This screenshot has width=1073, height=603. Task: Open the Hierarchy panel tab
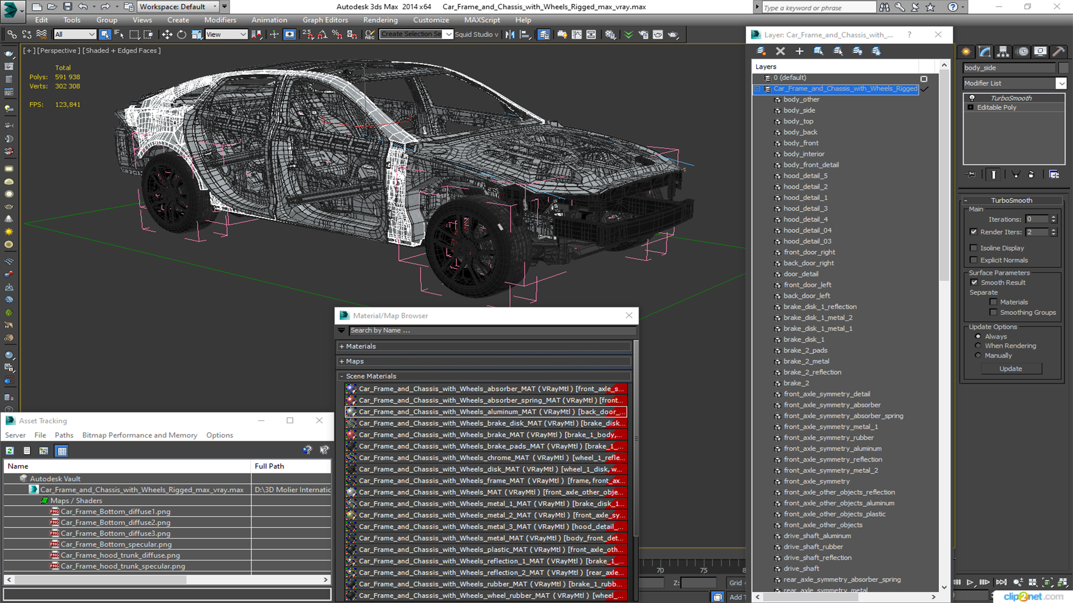[1004, 51]
